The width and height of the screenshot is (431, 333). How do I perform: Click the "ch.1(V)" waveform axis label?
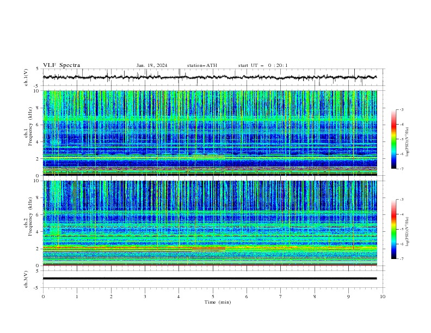click(26, 77)
